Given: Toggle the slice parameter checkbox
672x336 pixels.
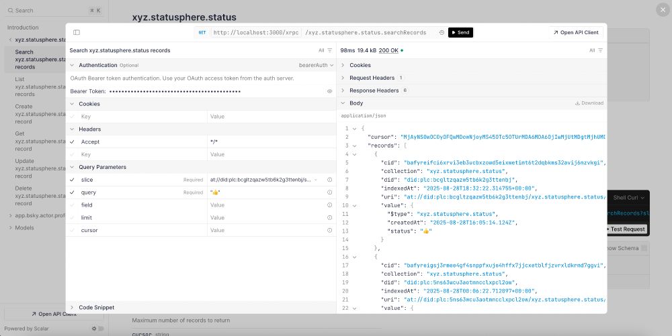Looking at the screenshot, I should (72, 180).
